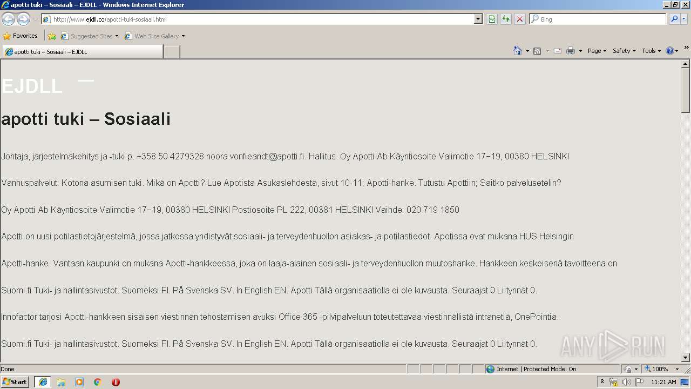Screen dimensions: 691x389
Task: Show more command bar items chevron
Action: click(x=686, y=48)
